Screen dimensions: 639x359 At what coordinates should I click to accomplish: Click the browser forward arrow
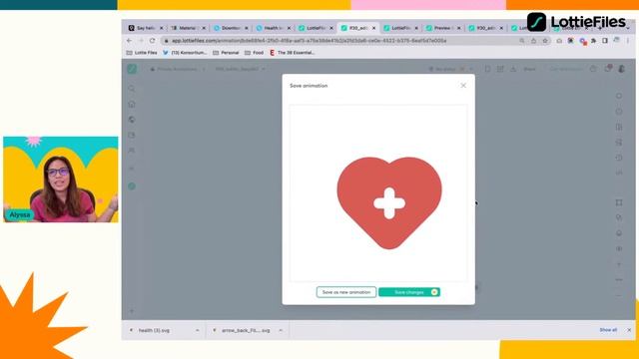(141, 41)
